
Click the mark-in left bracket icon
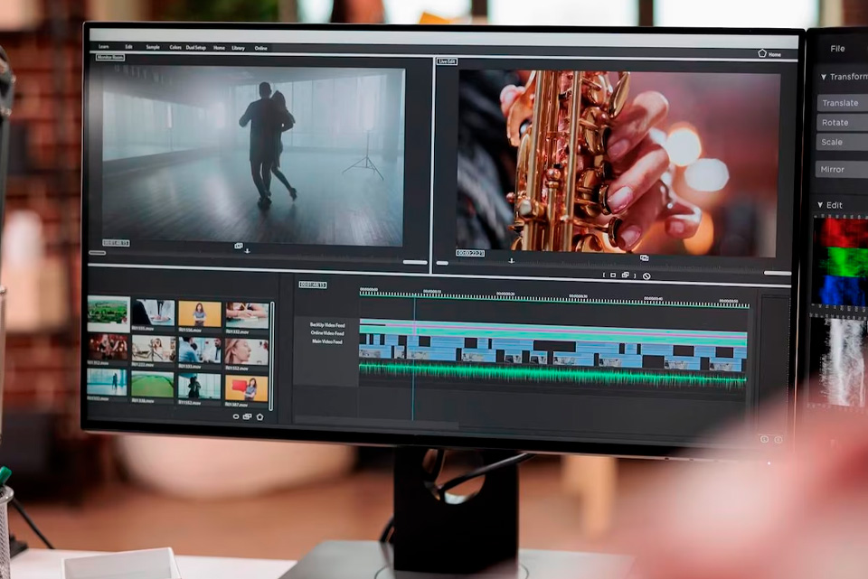click(604, 275)
